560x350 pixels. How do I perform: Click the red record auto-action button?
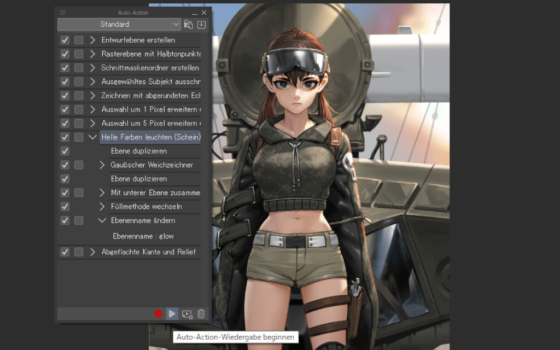tap(158, 314)
